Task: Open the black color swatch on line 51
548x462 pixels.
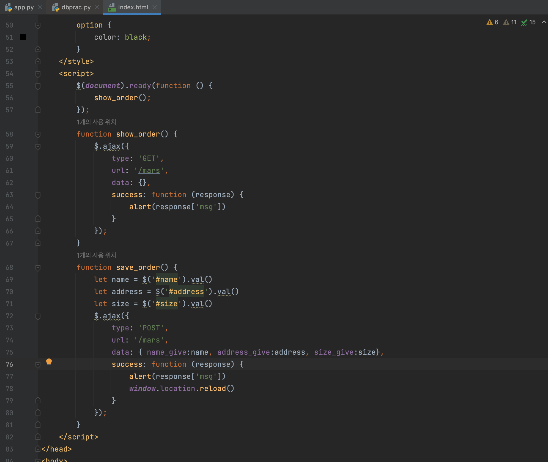Action: click(x=23, y=37)
